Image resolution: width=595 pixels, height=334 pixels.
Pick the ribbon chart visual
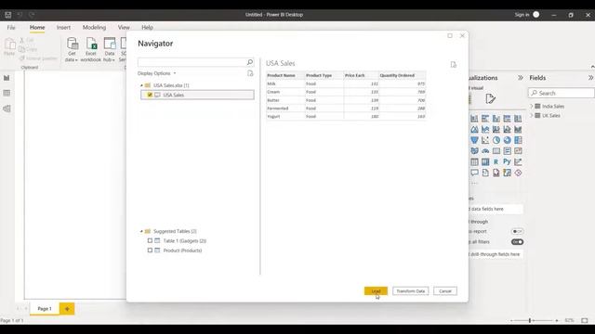pos(518,130)
